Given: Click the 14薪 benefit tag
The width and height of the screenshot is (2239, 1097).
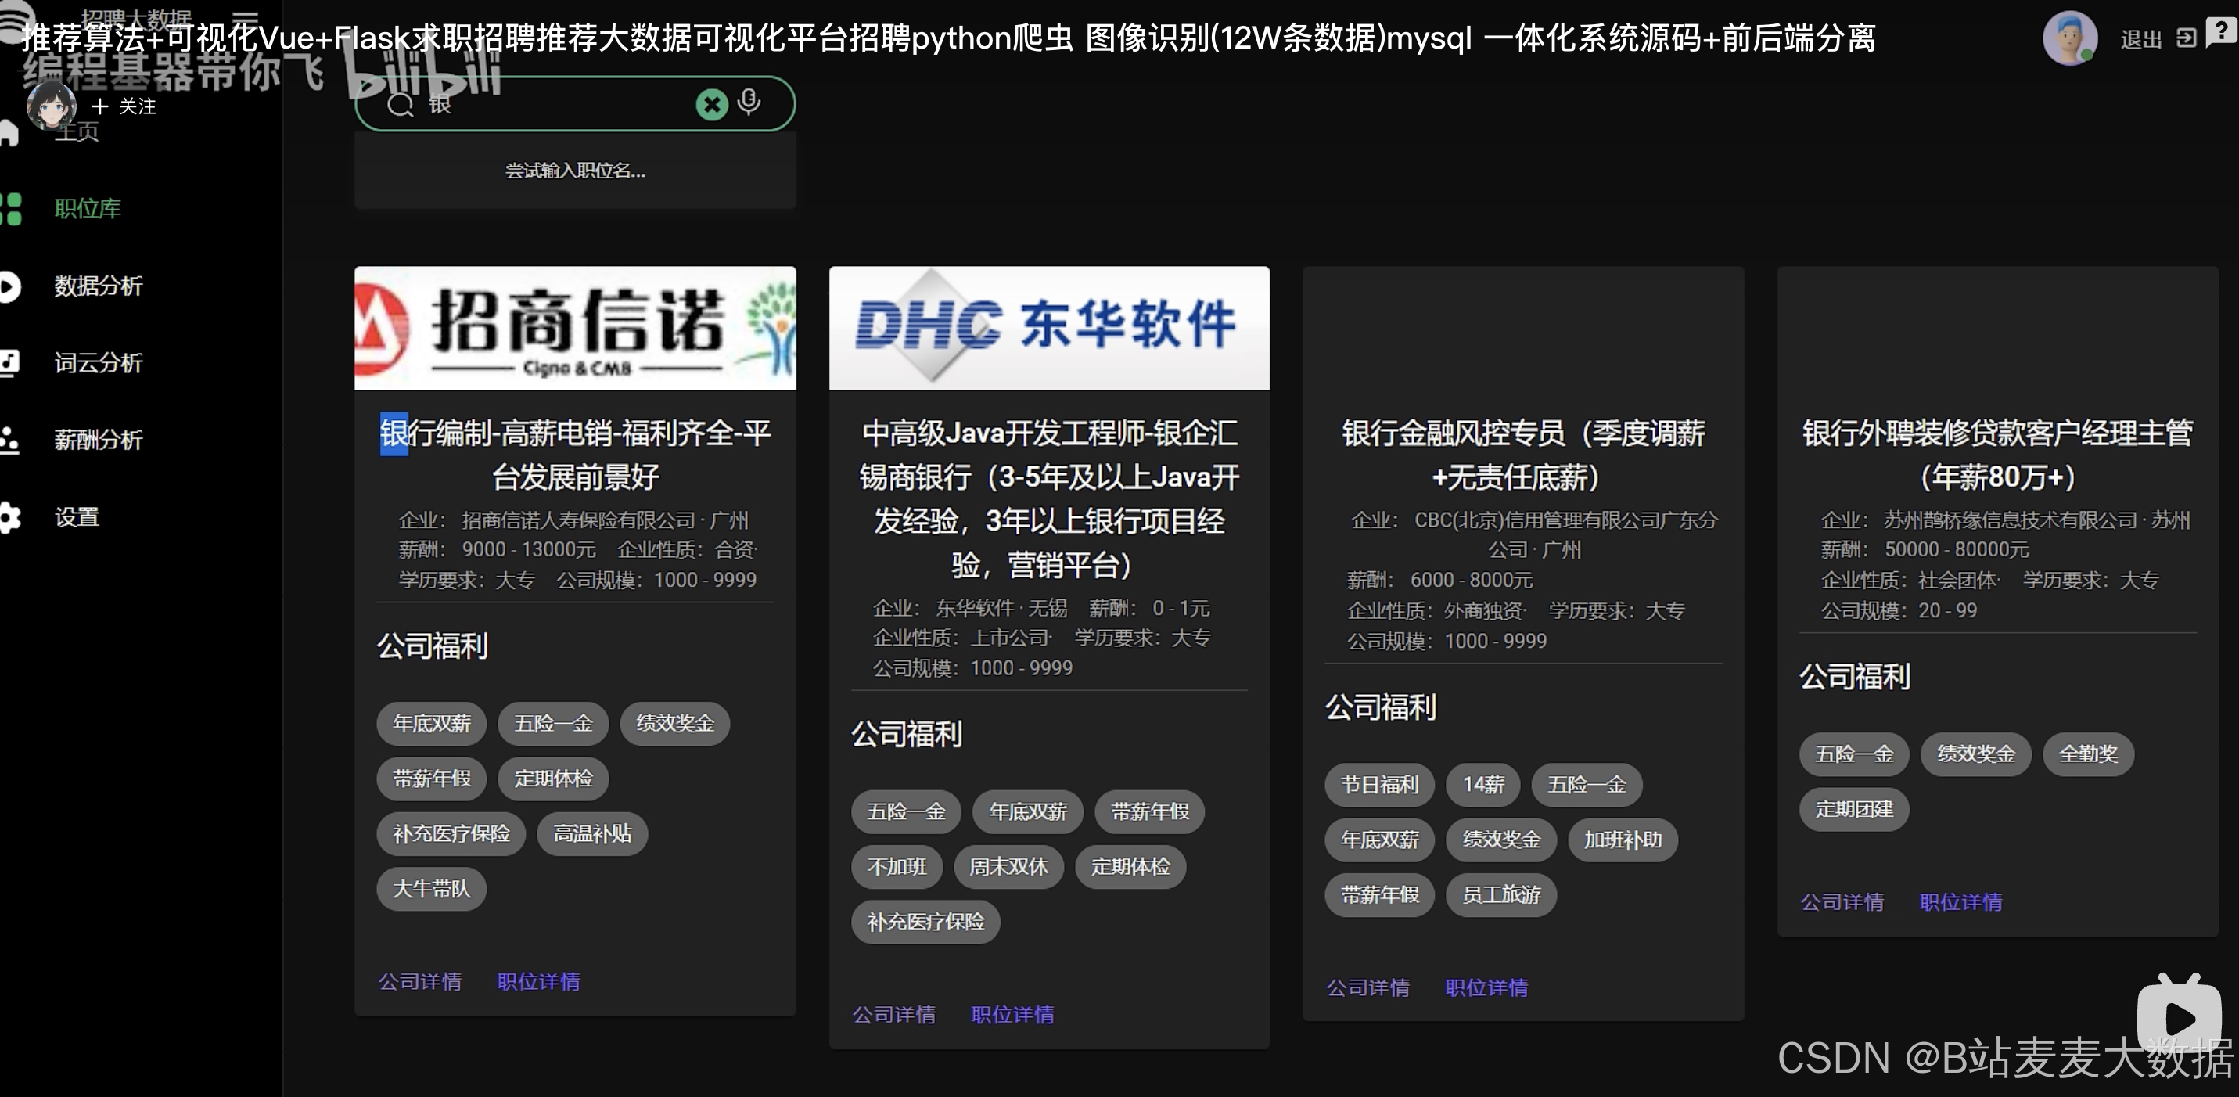Looking at the screenshot, I should (x=1482, y=785).
